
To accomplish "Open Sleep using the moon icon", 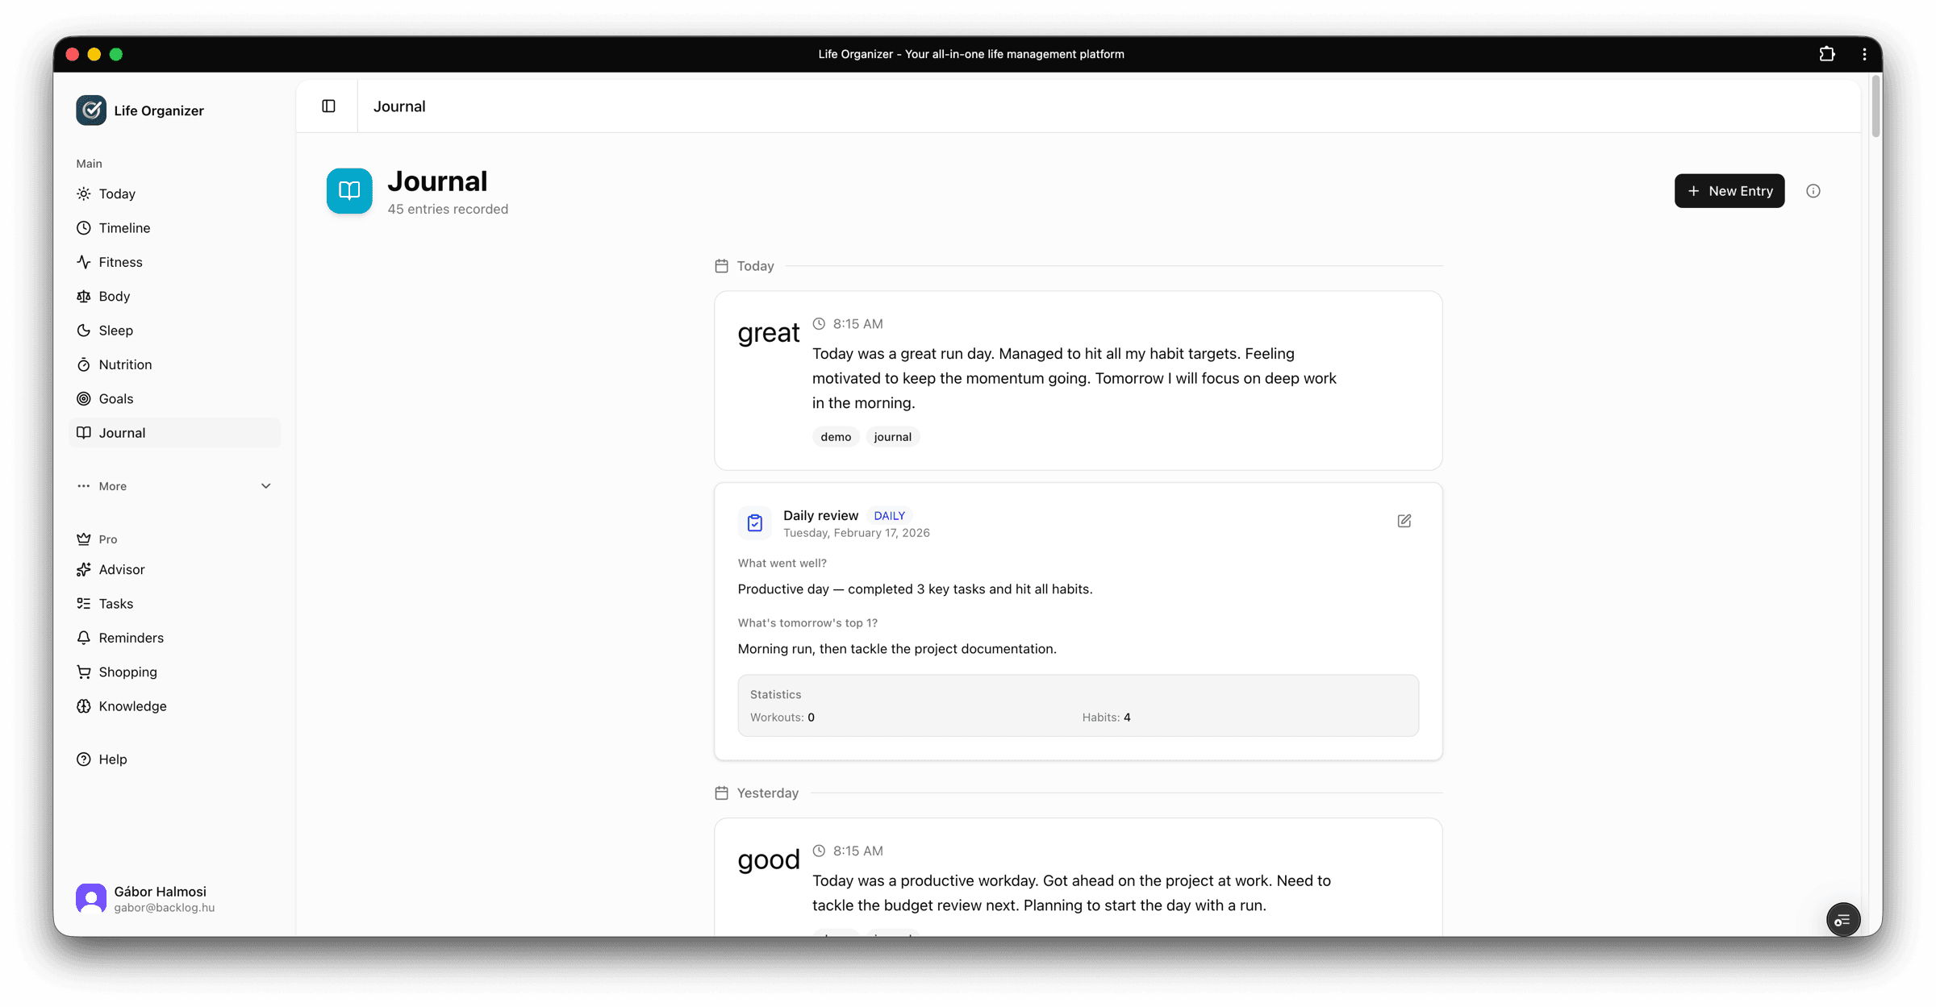I will [84, 330].
